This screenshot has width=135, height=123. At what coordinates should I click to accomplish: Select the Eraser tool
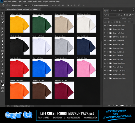(x=2, y=48)
